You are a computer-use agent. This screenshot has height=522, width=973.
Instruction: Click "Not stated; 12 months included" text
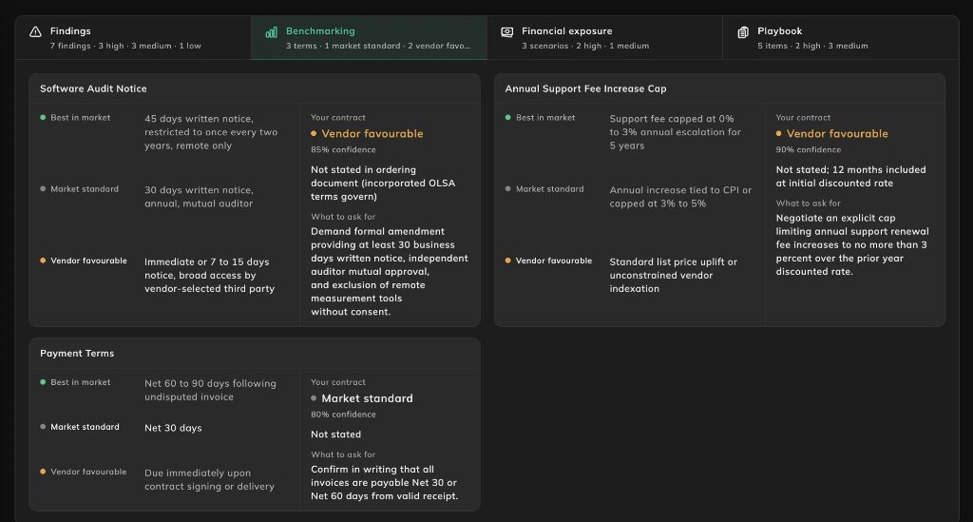[x=850, y=176]
